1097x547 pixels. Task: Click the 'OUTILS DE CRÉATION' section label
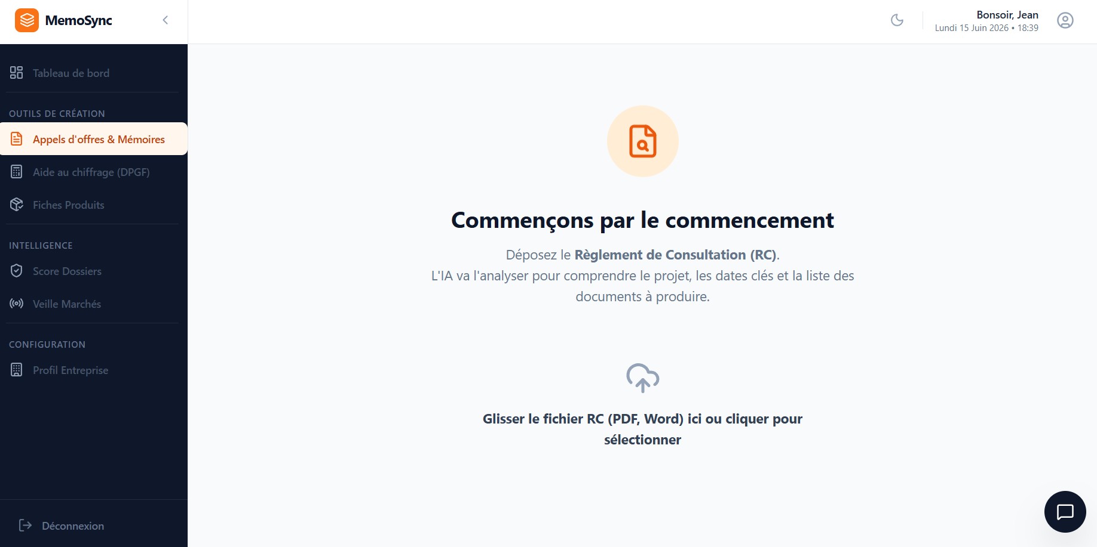(57, 113)
